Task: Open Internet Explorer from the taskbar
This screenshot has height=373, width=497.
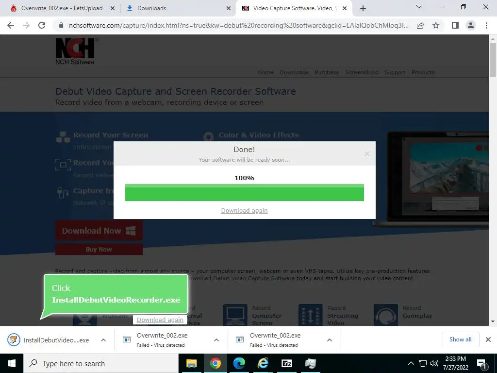Action: [263, 363]
